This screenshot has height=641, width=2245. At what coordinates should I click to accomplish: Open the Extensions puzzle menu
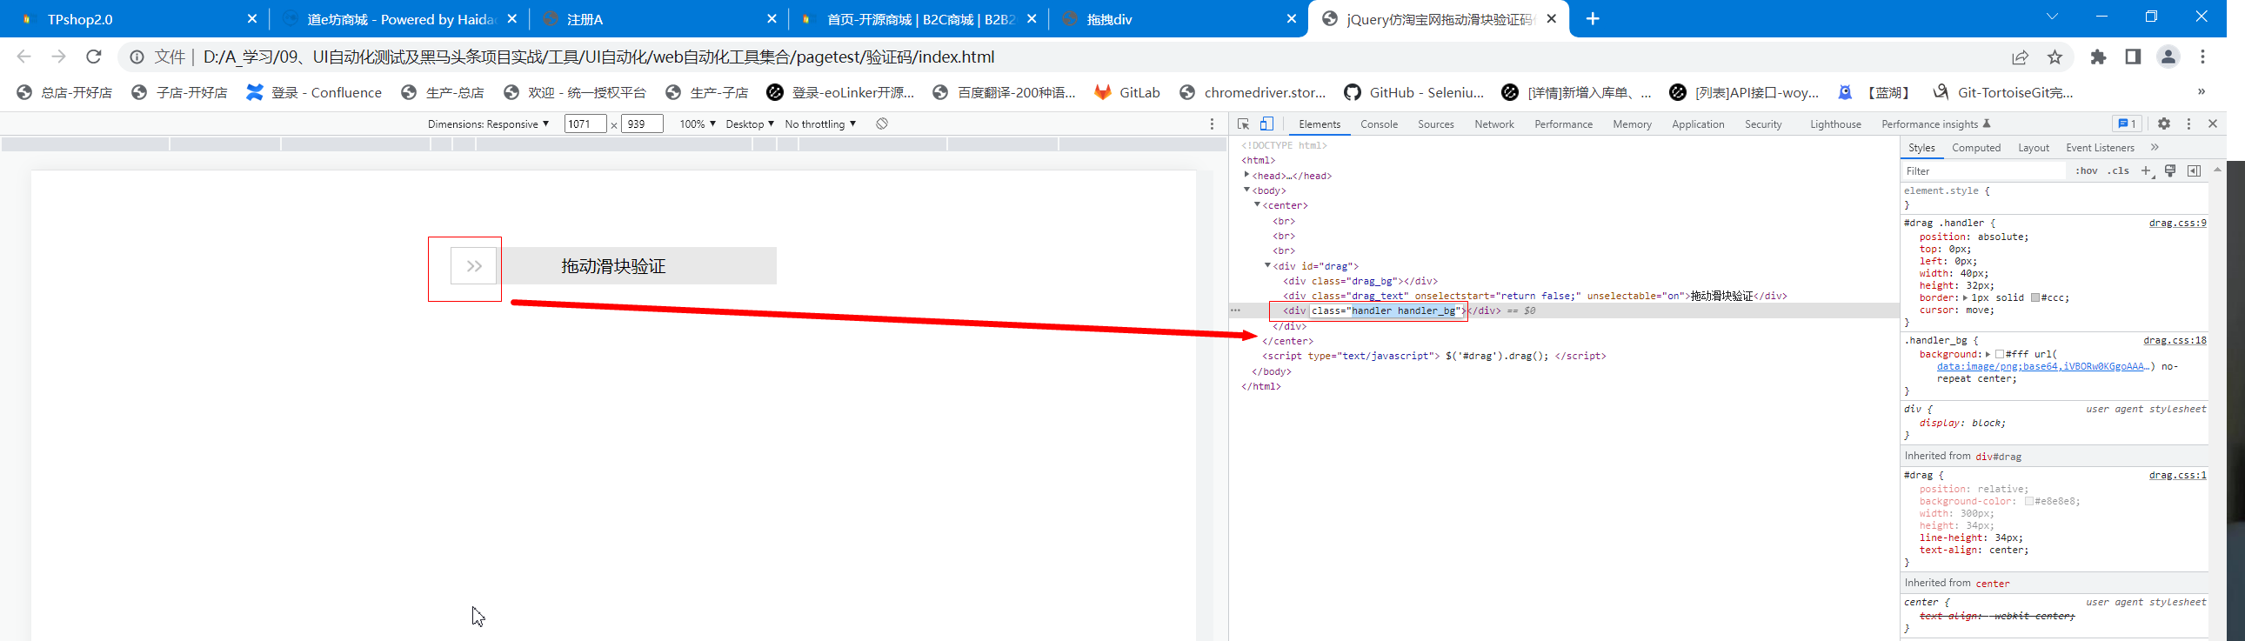coord(2099,57)
